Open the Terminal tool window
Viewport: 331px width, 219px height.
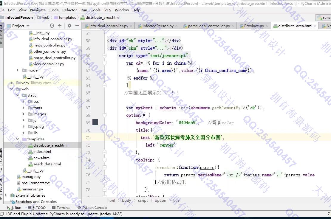click(61, 208)
